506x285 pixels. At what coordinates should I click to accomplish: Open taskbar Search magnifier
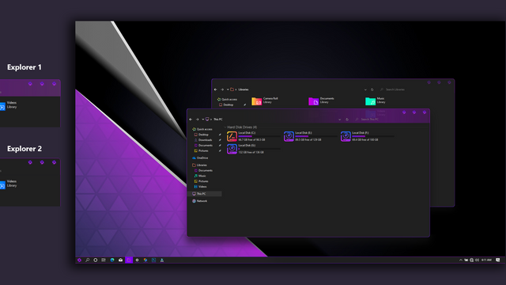tap(88, 260)
